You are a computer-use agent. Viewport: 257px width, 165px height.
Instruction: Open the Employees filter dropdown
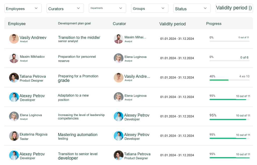pyautogui.click(x=23, y=8)
